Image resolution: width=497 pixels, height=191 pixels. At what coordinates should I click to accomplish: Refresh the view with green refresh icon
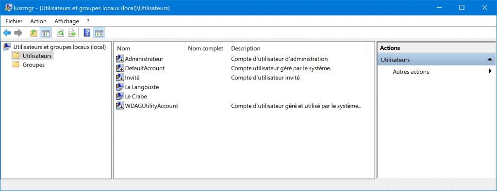61,33
